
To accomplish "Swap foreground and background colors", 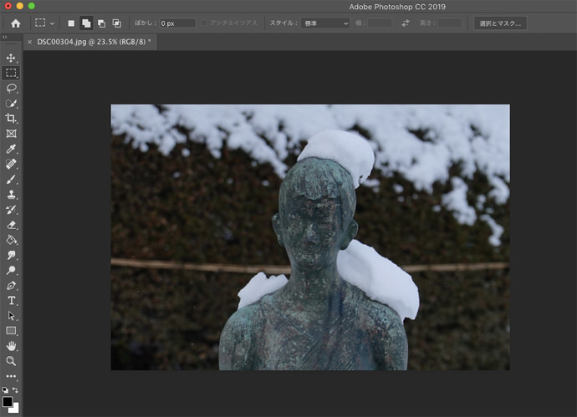I will 15,389.
